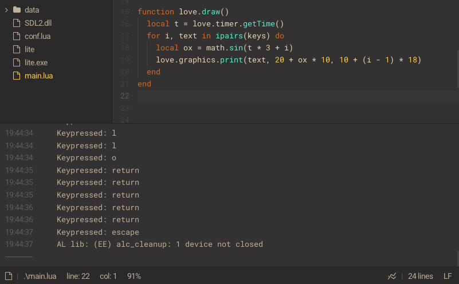
Task: Click the 19:44:36 'Keypressed: return' first entry timestamp
Action: point(19,208)
